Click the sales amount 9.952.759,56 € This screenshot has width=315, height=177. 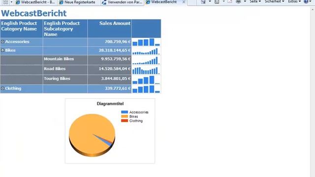click(x=116, y=59)
